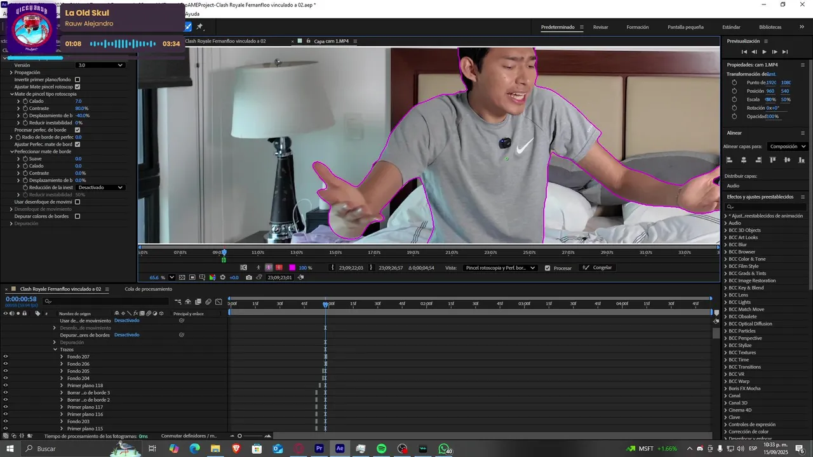Expand the Primer plano 117 stroke
This screenshot has width=813, height=457.
62,407
